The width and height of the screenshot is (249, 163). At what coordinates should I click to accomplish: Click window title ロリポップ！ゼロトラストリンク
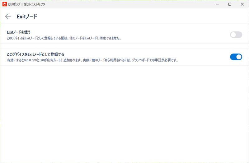coord(27,4)
